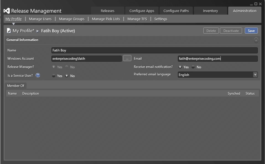Sort by the Status column header
This screenshot has height=164, width=265.
pos(250,93)
